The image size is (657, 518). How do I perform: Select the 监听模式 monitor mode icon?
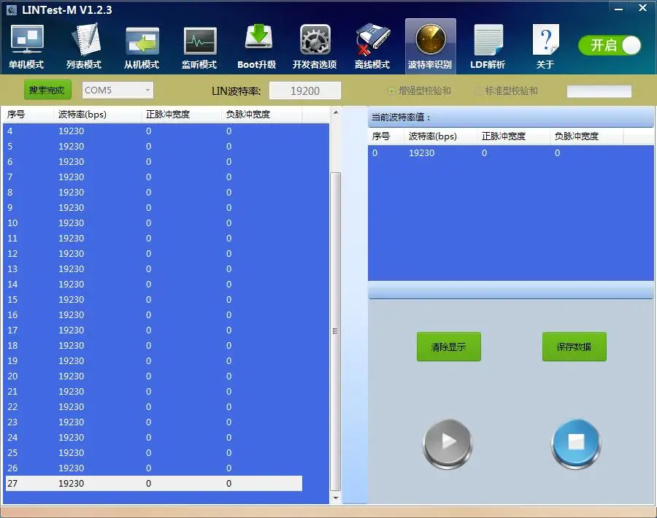click(199, 47)
